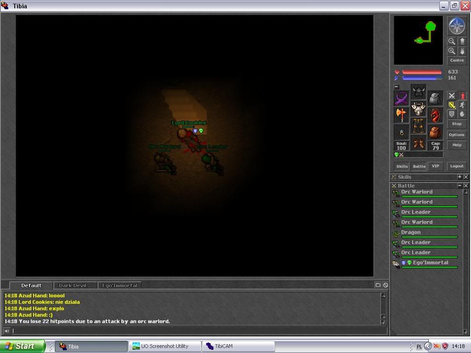
Task: Click the open channel icon above chat
Action: tap(378, 285)
